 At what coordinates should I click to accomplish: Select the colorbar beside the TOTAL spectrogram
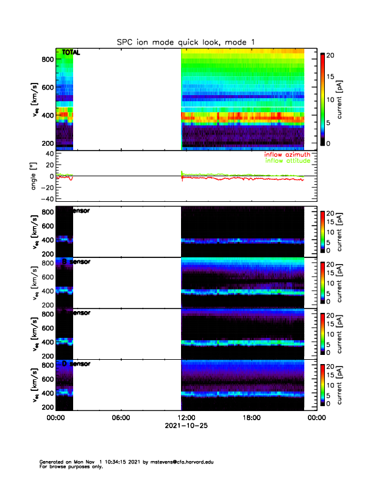(x=324, y=98)
